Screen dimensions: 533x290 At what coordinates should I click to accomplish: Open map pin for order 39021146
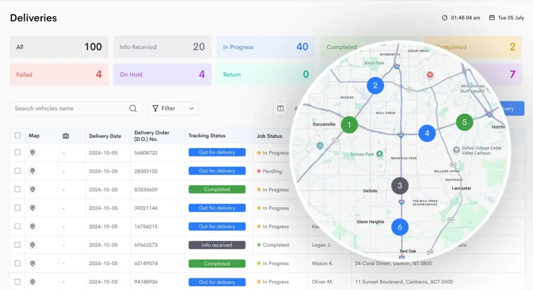coord(33,208)
